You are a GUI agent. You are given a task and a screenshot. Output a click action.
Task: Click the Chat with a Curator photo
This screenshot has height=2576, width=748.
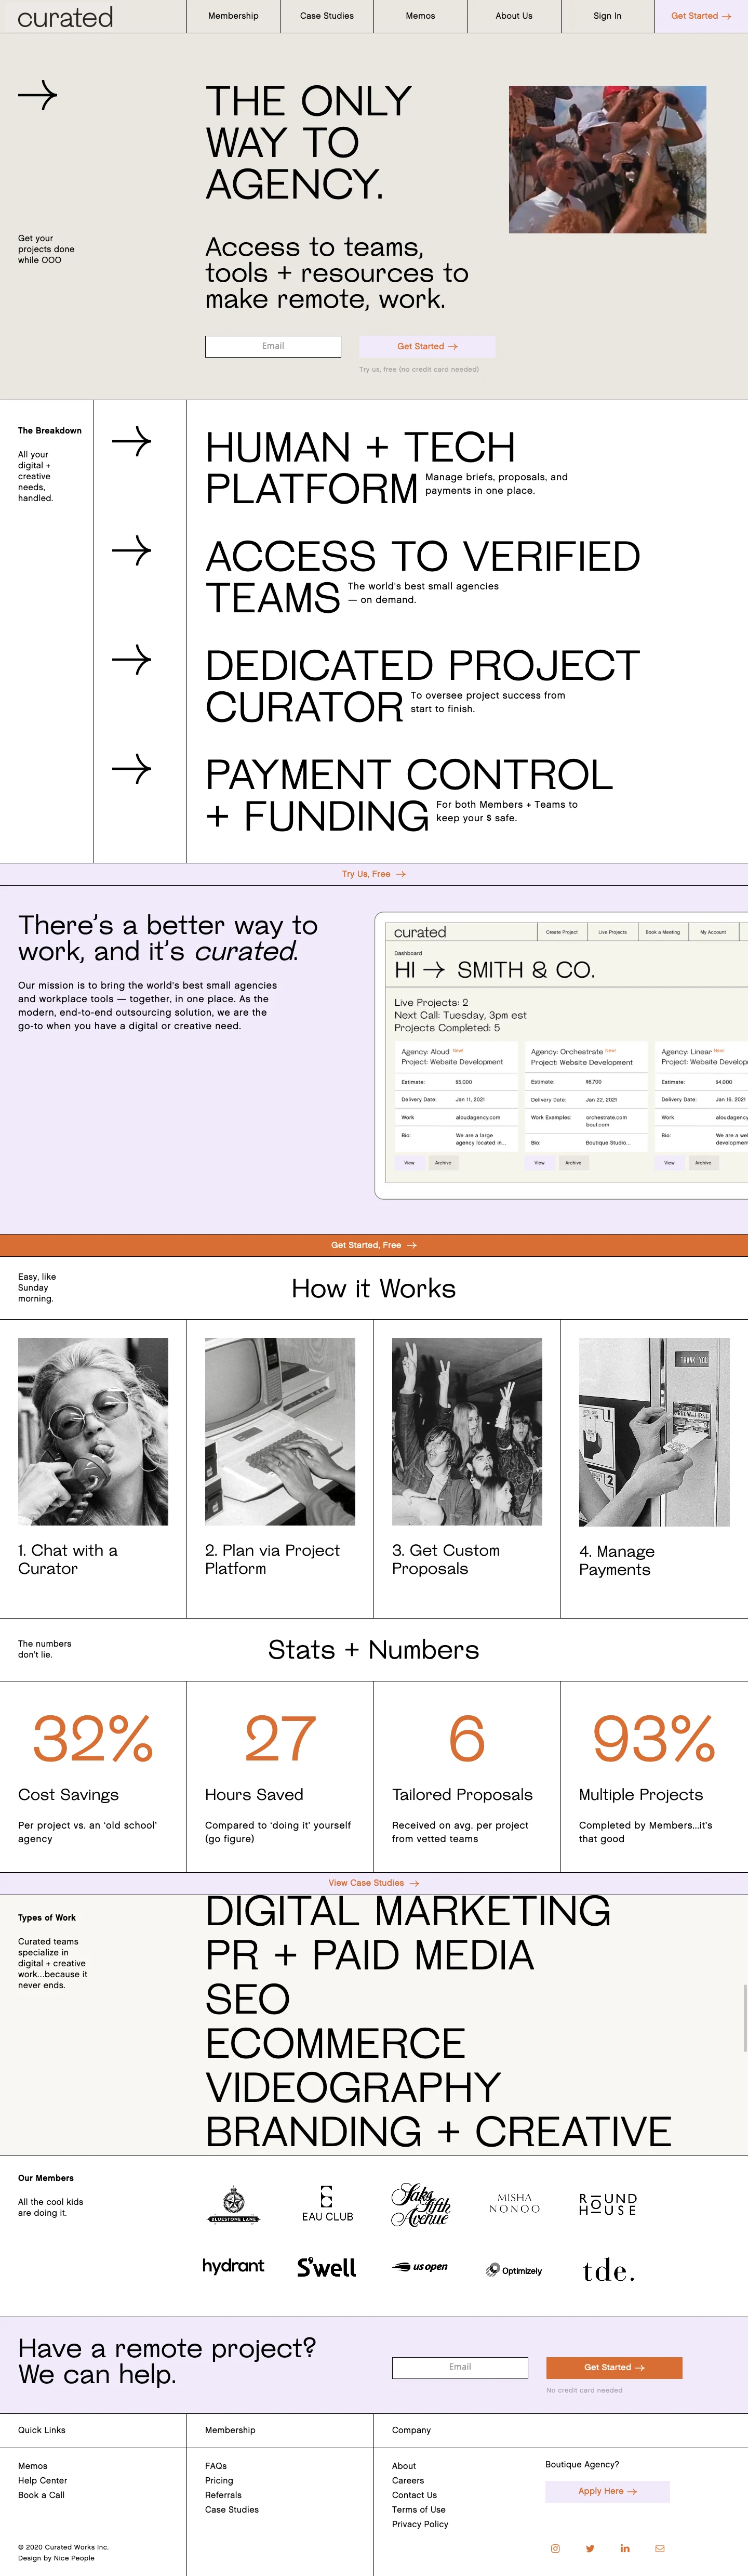pyautogui.click(x=93, y=1431)
